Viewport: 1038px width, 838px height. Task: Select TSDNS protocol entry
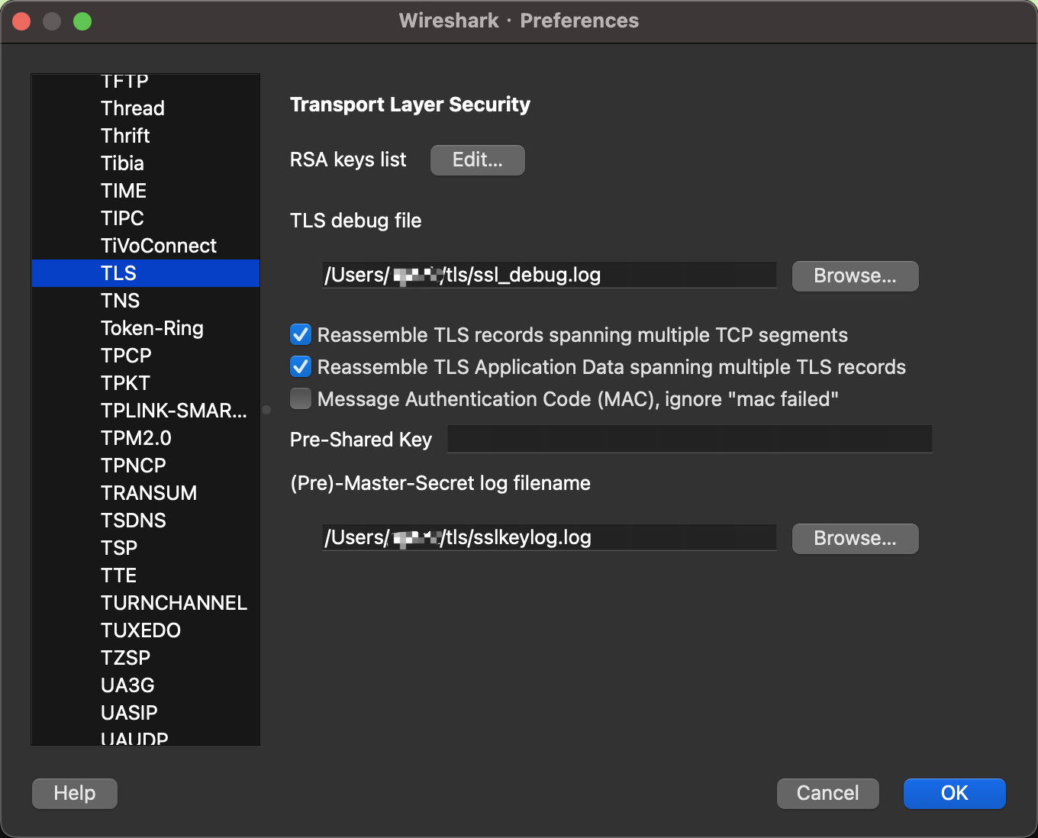tap(146, 521)
